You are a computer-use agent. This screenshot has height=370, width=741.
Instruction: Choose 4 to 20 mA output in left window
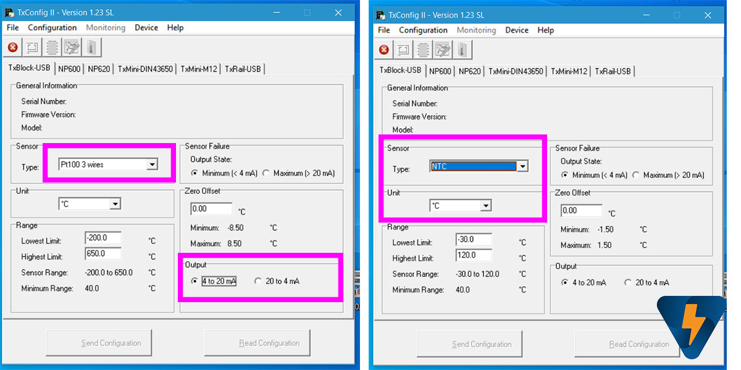[x=214, y=281]
